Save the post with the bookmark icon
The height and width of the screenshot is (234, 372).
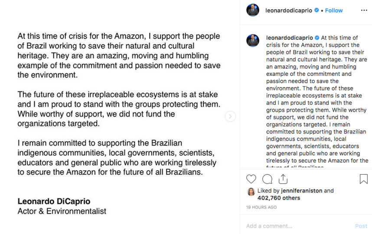tap(363, 179)
